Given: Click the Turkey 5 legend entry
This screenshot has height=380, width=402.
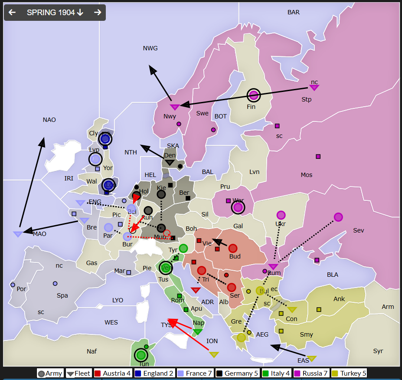Looking at the screenshot, I should coord(349,373).
